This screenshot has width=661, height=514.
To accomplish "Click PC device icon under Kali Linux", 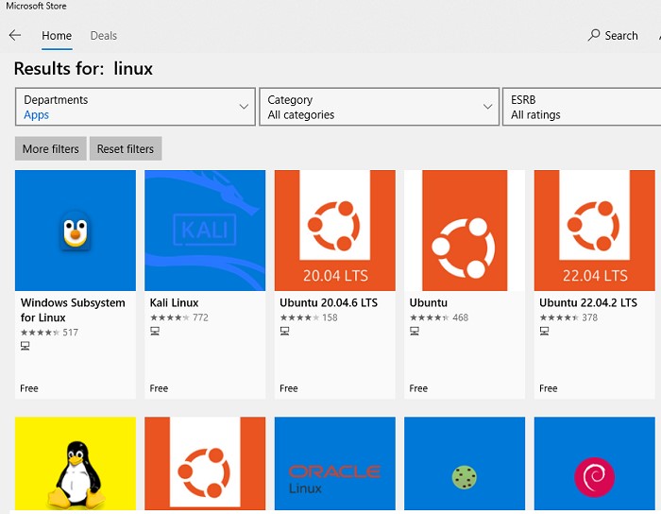I will click(x=155, y=332).
